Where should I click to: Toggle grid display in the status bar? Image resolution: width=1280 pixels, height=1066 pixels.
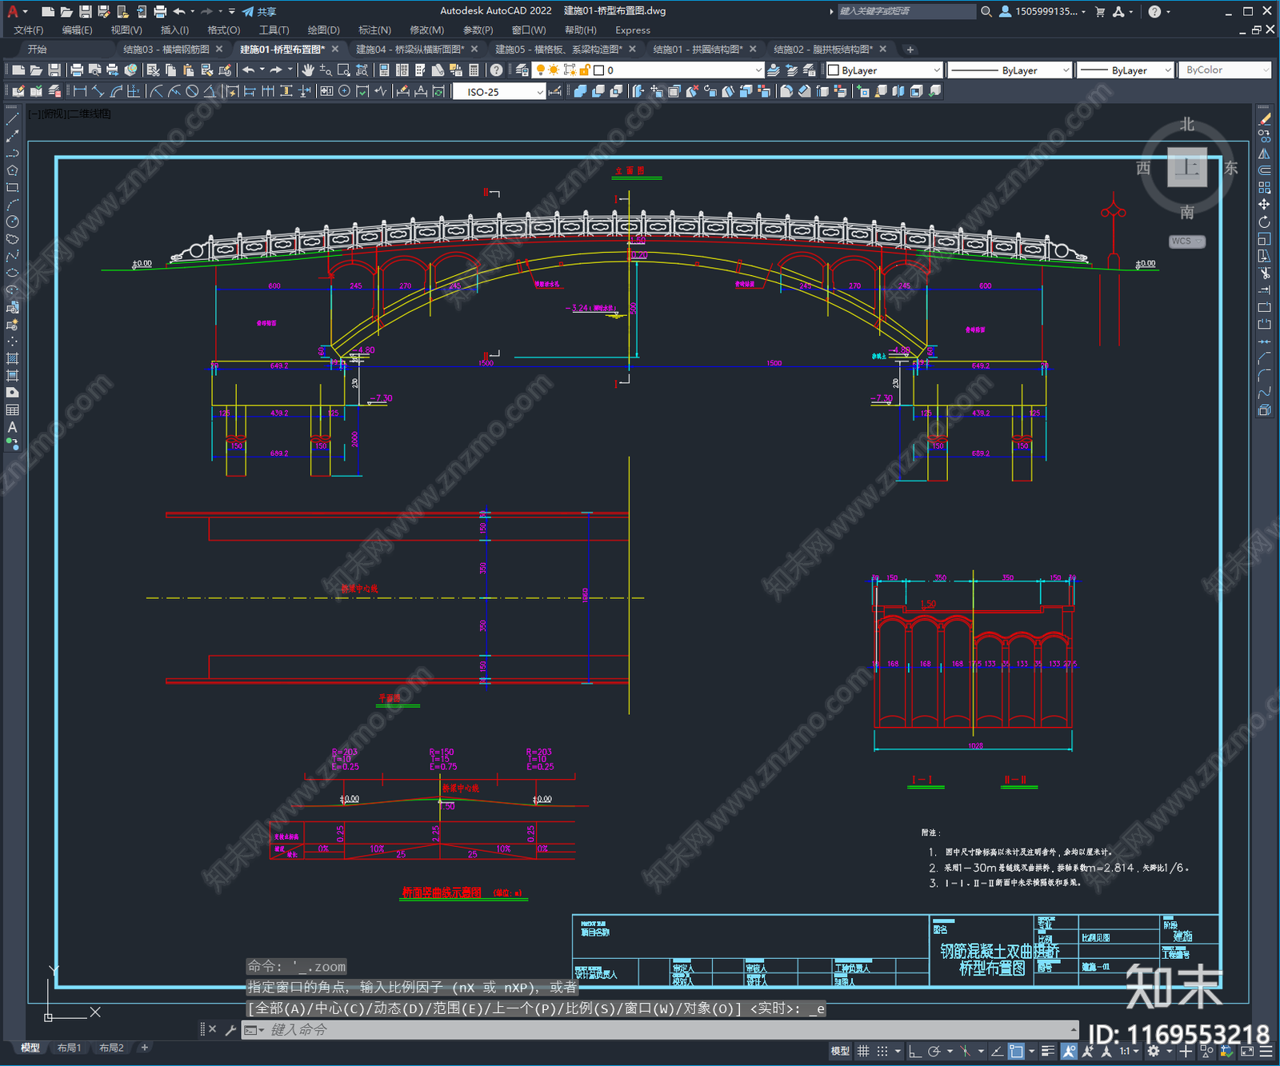pyautogui.click(x=863, y=1052)
